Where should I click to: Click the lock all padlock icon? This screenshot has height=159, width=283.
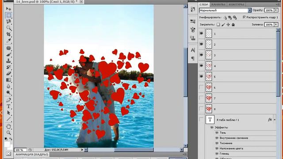coord(233,25)
